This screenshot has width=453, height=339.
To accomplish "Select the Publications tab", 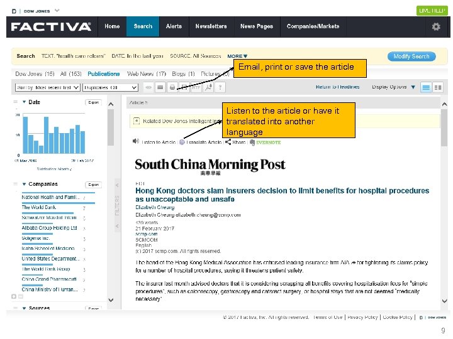I will tap(104, 74).
